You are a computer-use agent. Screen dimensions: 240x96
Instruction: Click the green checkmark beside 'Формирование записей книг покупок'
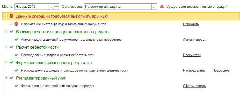click(x=16, y=86)
